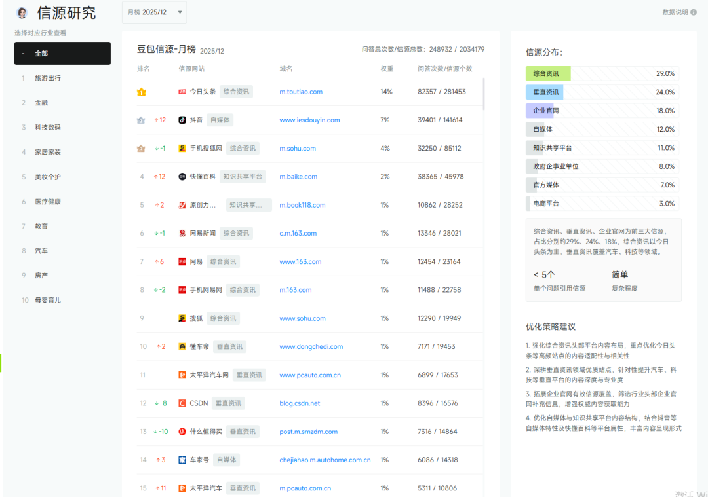708x497 pixels.
Task: Click the 快懂百科 site icon
Action: (182, 177)
